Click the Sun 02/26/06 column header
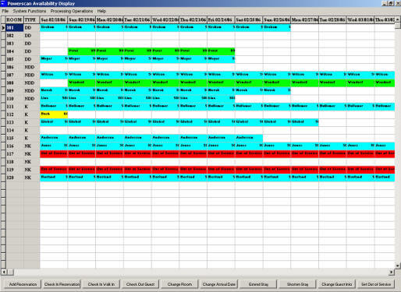The width and height of the screenshot is (401, 292). [x=277, y=19]
